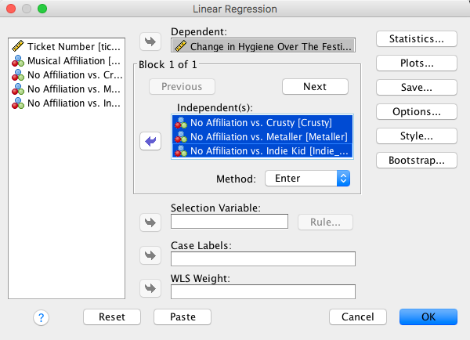Screen dimensions: 470x340
Task: Open the Plots dialog
Action: click(x=416, y=63)
